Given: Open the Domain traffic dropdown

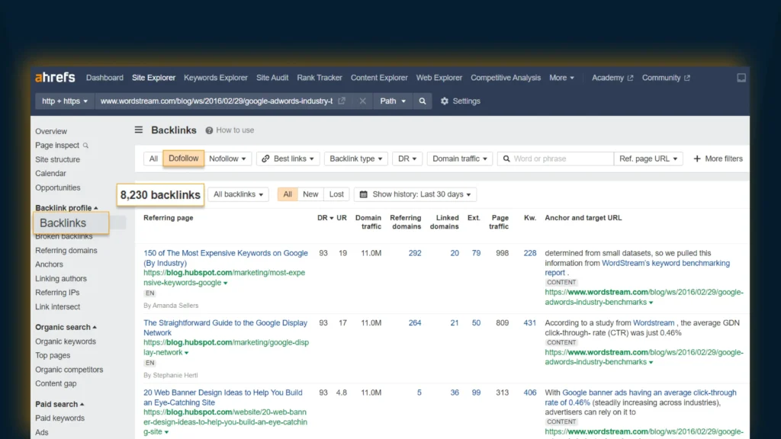Looking at the screenshot, I should tap(460, 159).
